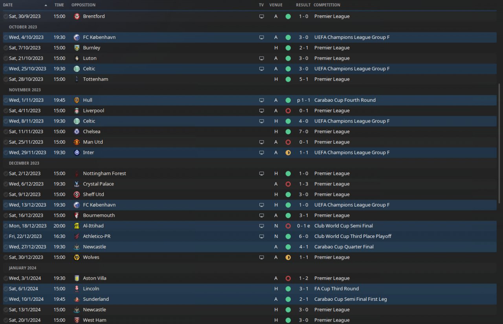Click green win indicator for Chelsea match
This screenshot has width=503, height=324.
tap(288, 132)
